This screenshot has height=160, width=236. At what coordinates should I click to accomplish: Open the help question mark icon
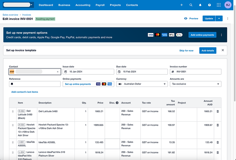[x=210, y=5]
